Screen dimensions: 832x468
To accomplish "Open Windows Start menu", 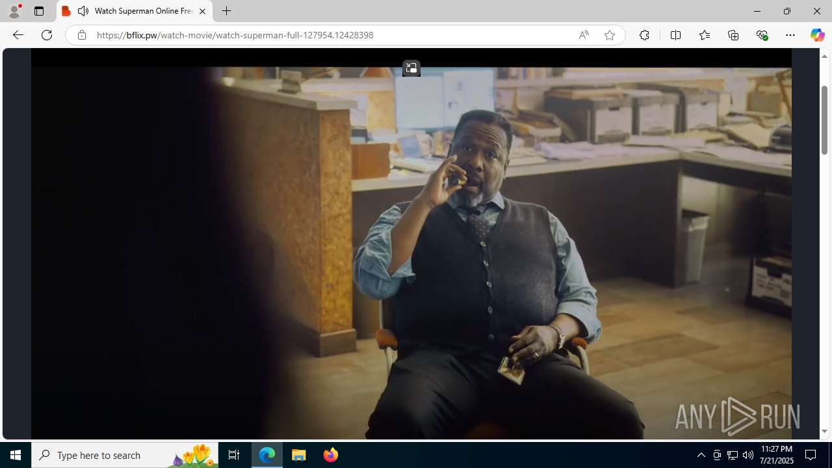I will tap(16, 455).
